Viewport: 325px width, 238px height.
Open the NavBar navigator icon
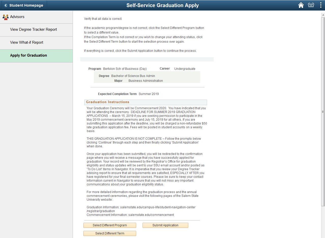311,5
